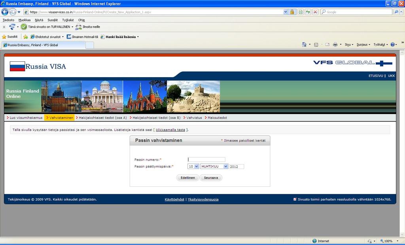Screen dimensions: 405x245
Task: Open the Työkalut menu in the menu bar
Action: tap(68, 20)
